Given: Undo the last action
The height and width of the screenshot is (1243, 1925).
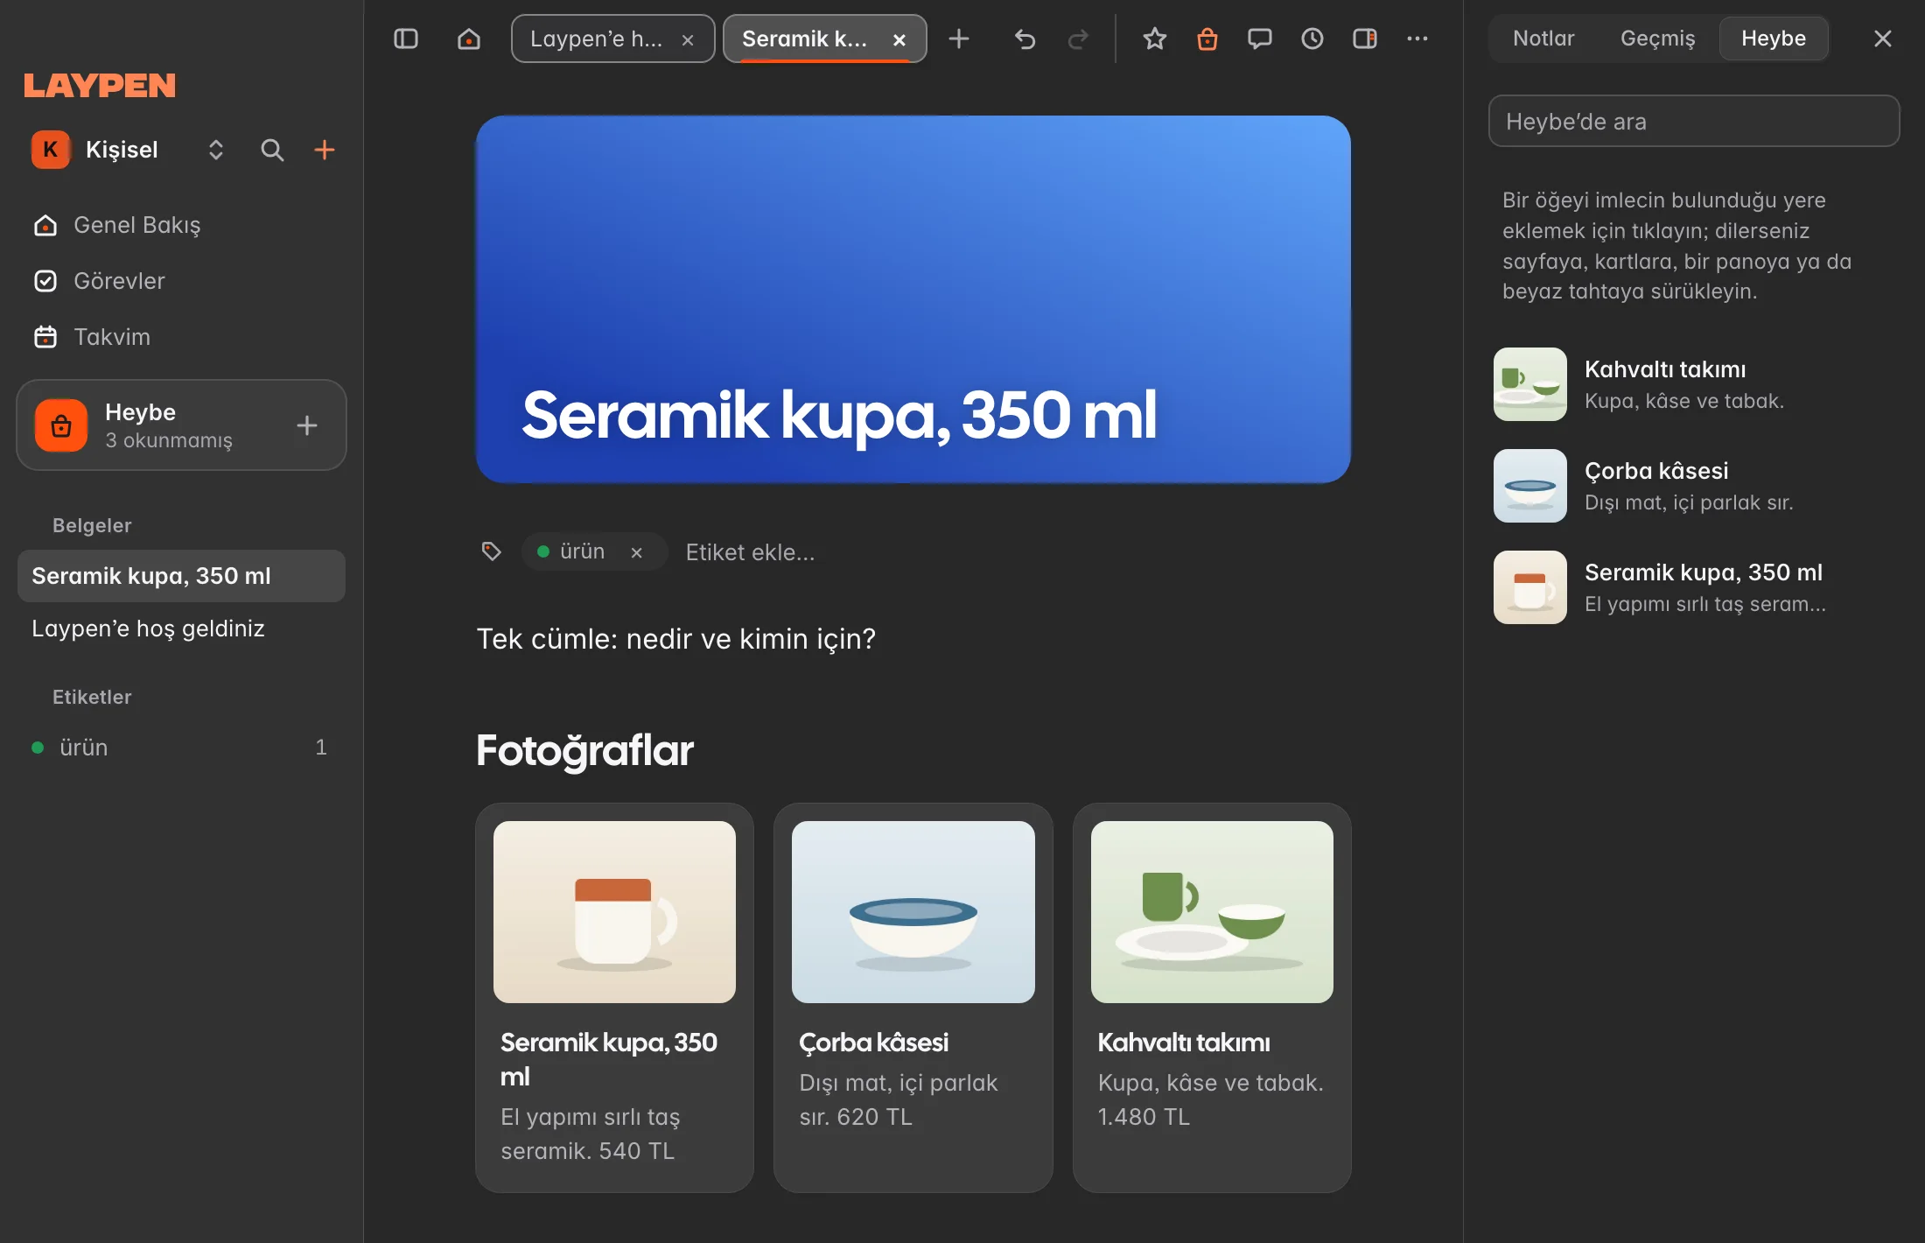Looking at the screenshot, I should pyautogui.click(x=1025, y=39).
